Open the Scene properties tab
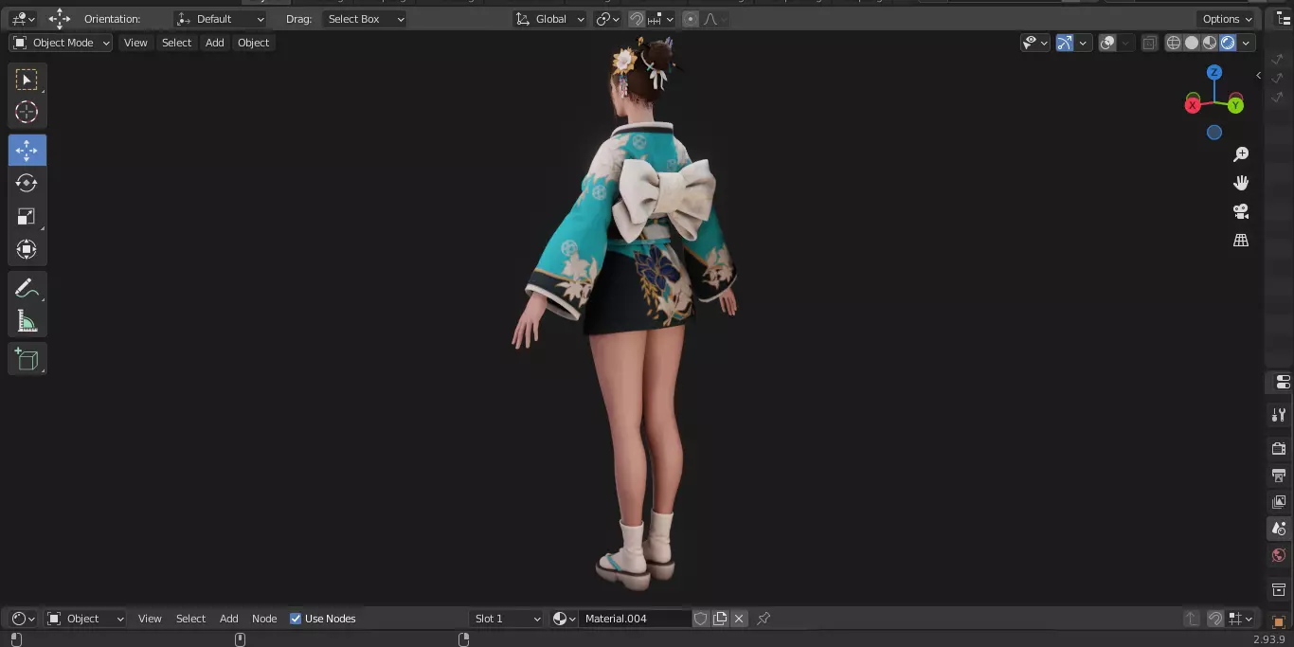The image size is (1294, 647). pos(1279,528)
